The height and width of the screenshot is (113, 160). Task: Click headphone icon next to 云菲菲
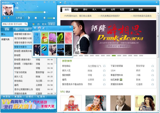coord(104,80)
